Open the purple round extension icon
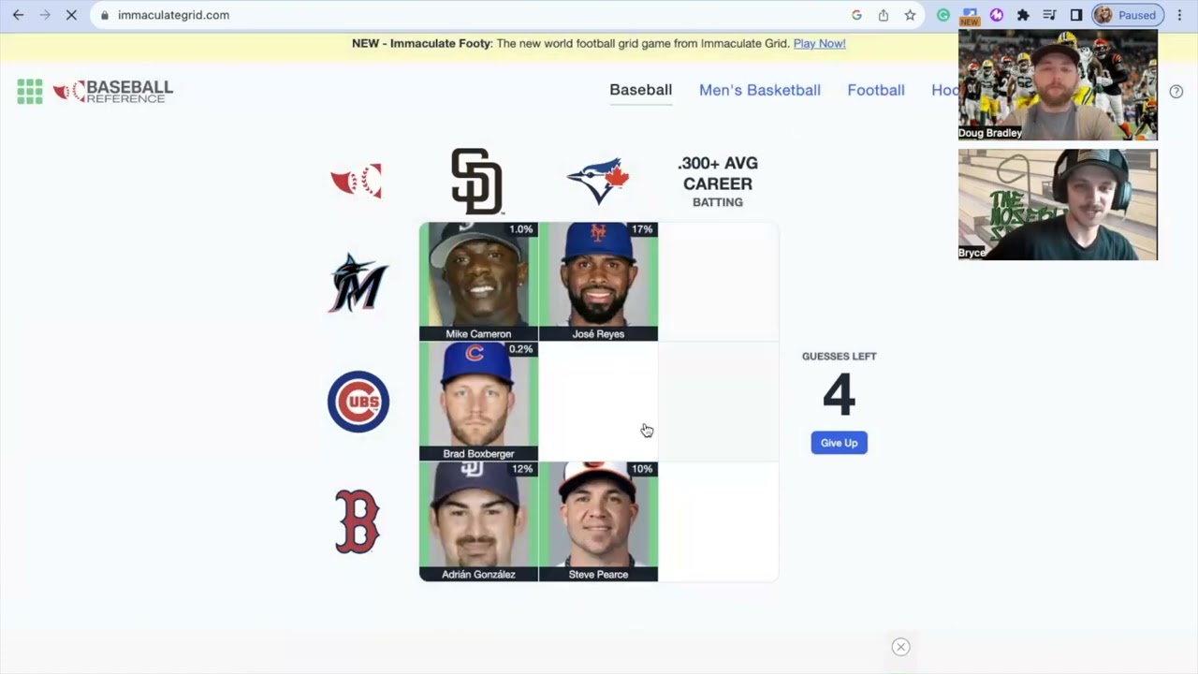Screen dimensions: 1198x674 tap(997, 15)
